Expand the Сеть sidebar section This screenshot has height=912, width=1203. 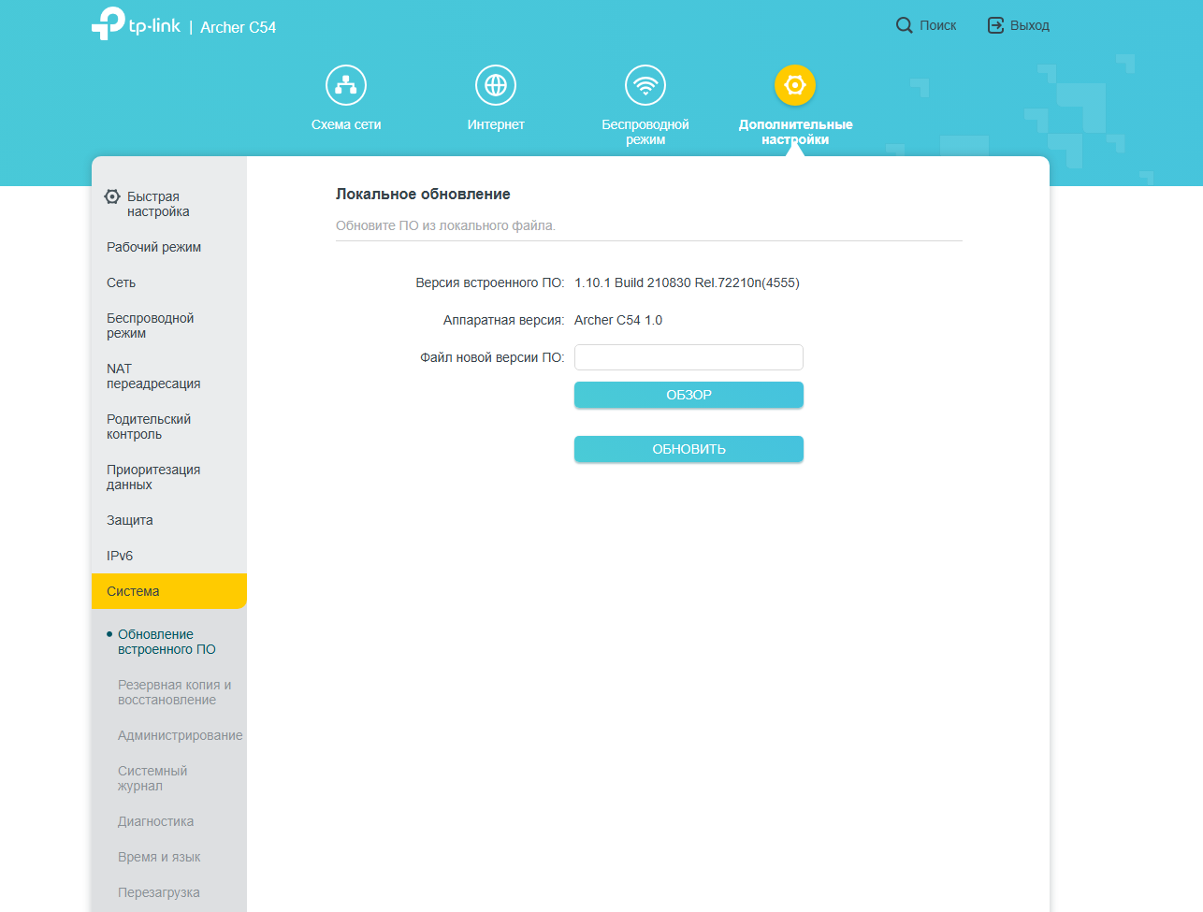click(x=122, y=282)
